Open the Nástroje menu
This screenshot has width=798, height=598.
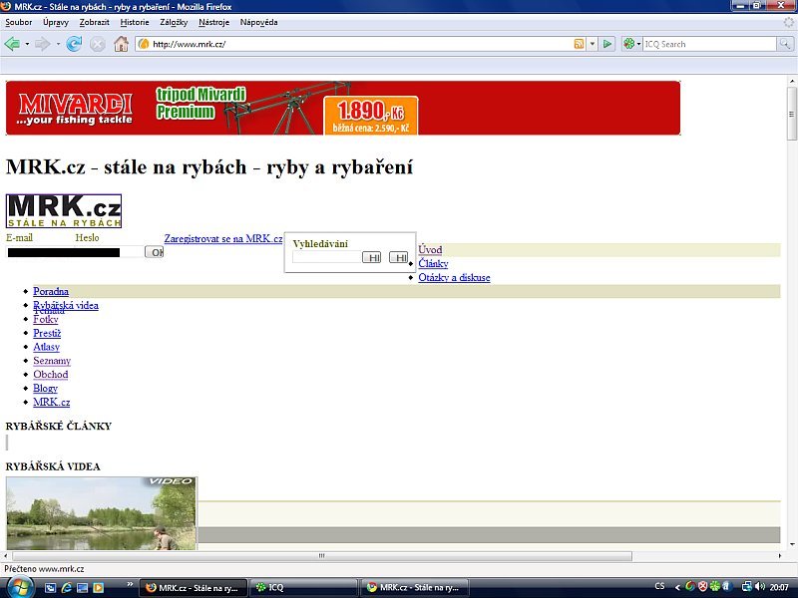(x=213, y=22)
